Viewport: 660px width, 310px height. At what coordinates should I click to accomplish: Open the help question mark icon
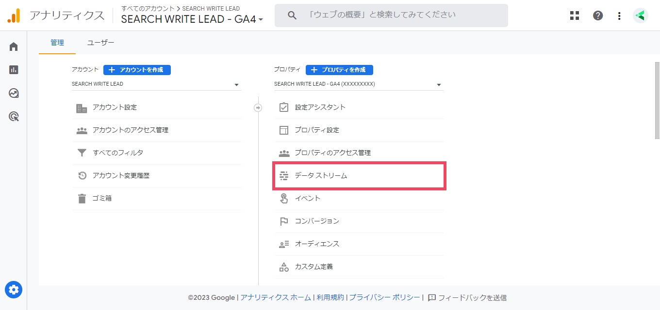pos(598,15)
